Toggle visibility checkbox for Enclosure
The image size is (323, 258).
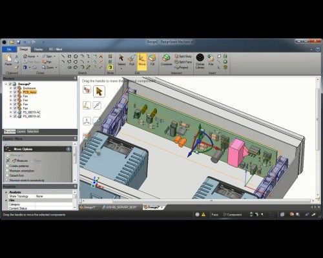pyautogui.click(x=15, y=88)
